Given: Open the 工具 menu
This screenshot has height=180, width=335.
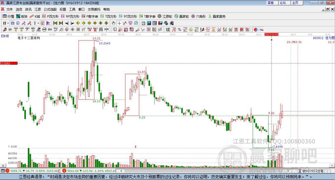Looking at the screenshot, I should (72, 9).
